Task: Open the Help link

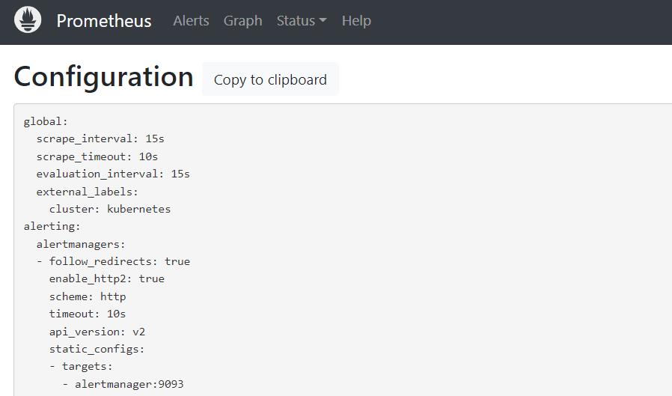Action: pyautogui.click(x=356, y=20)
